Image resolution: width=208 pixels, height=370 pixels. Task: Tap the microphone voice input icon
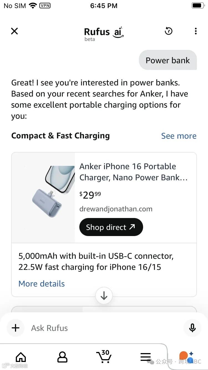(x=192, y=328)
